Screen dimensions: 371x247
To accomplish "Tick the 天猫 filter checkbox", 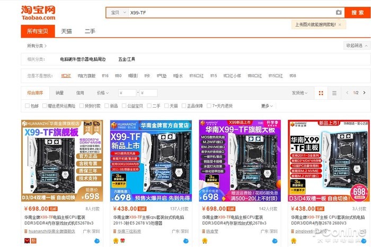I will [166, 106].
